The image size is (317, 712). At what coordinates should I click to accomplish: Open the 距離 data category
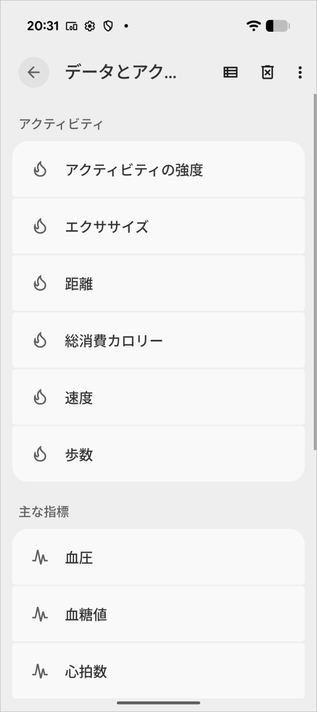(x=158, y=284)
